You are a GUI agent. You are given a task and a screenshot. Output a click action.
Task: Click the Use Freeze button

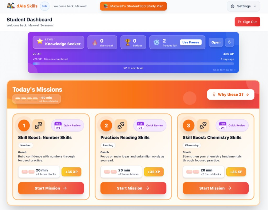point(191,42)
